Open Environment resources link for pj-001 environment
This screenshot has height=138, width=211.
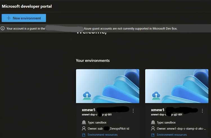(x=103, y=135)
